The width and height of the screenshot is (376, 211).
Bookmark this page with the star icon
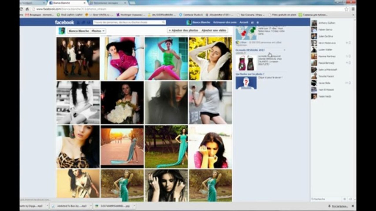click(347, 9)
